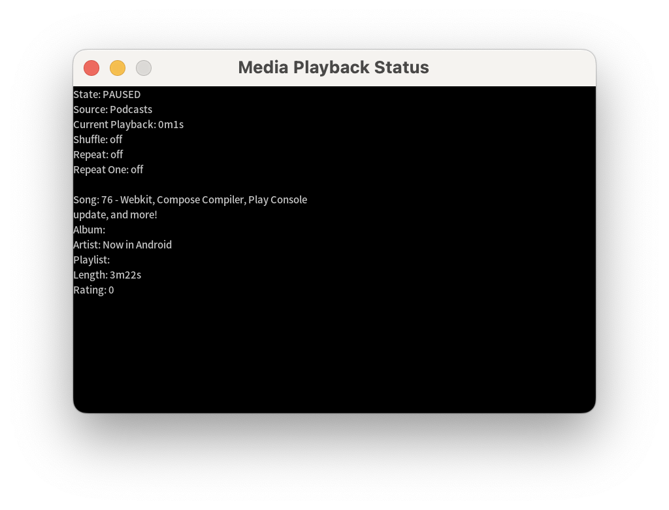Click the yellow window control circle

coord(118,68)
